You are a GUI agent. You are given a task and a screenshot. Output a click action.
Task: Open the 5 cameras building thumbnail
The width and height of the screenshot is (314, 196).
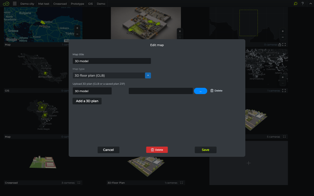point(256,120)
